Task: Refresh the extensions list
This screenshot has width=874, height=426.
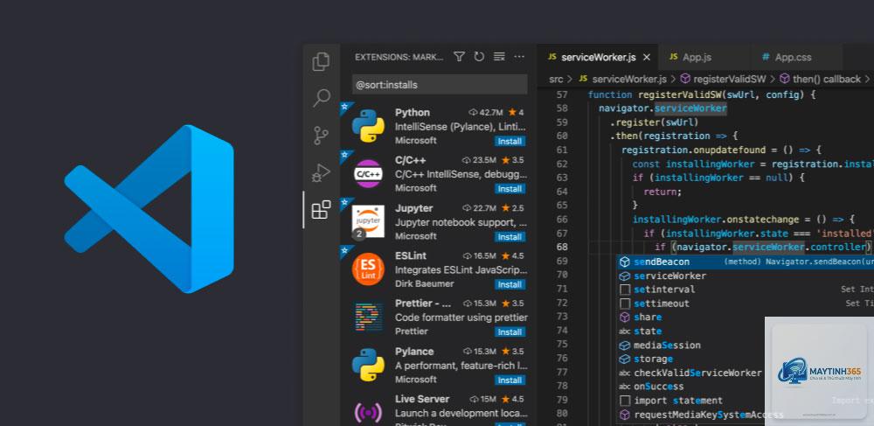Action: 479,57
